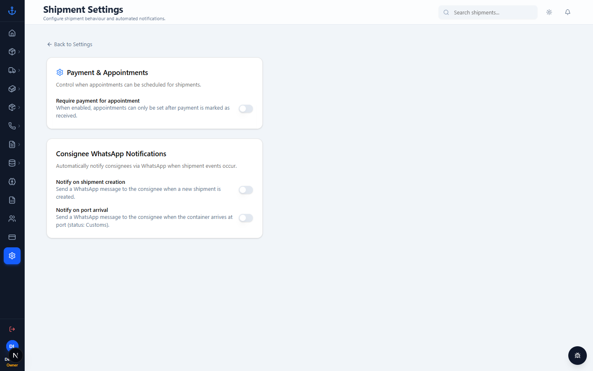Click the gear icon beside Payment & Appointments
The height and width of the screenshot is (371, 593).
coord(60,73)
